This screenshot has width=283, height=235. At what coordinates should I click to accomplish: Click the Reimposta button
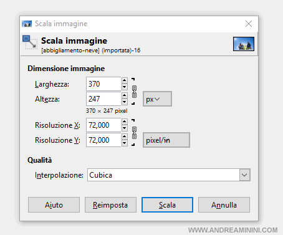(110, 205)
